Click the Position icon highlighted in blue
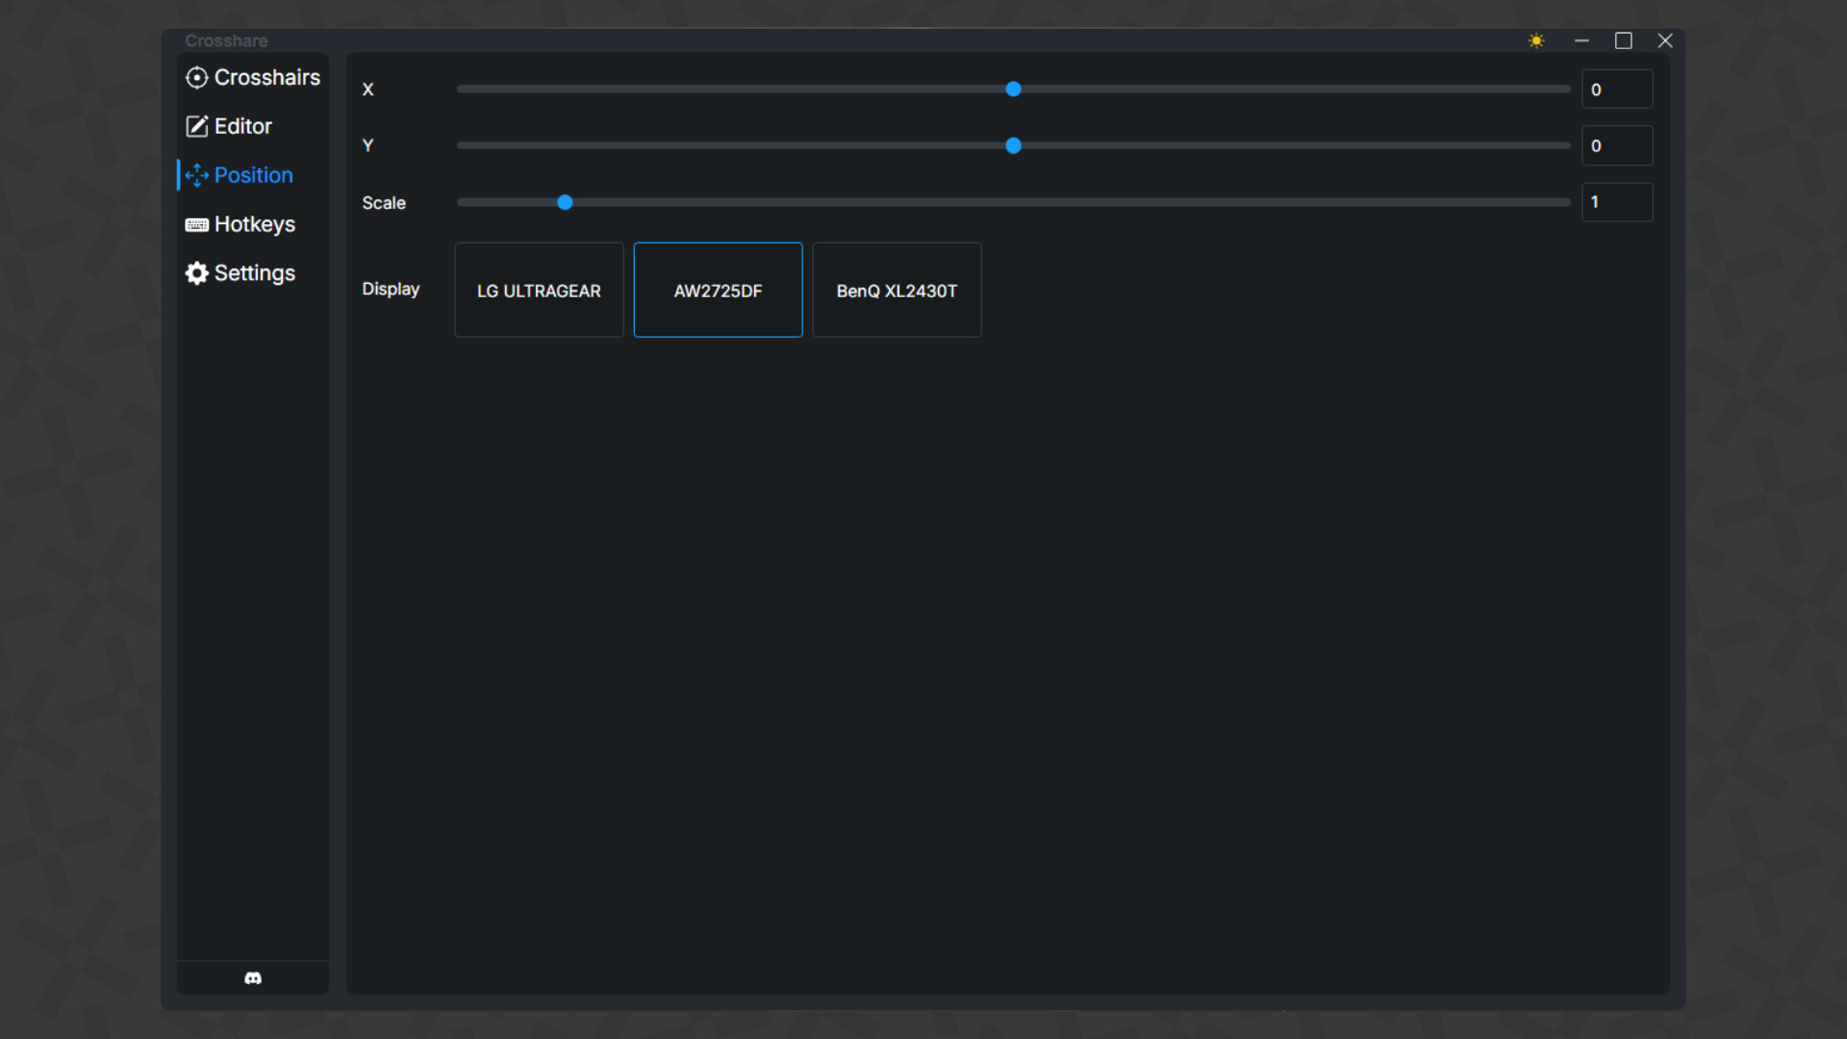Screen dimensions: 1847x1039 [x=196, y=175]
